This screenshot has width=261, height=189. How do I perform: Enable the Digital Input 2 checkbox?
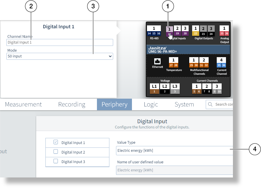pyautogui.click(x=56, y=152)
